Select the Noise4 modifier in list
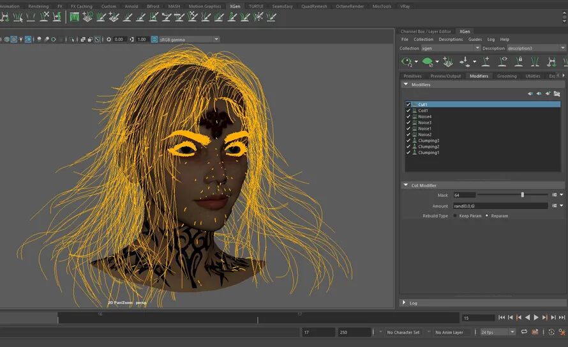The height and width of the screenshot is (347, 568). pyautogui.click(x=424, y=116)
